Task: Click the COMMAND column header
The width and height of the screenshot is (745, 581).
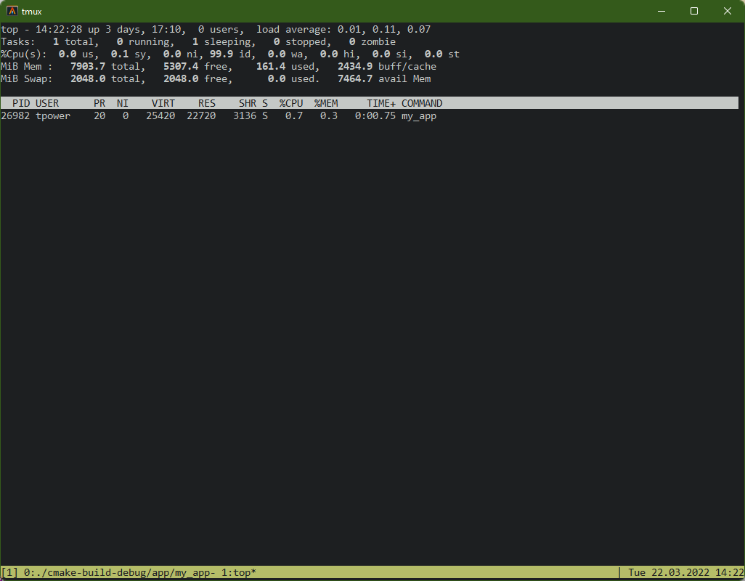Action: pos(422,103)
